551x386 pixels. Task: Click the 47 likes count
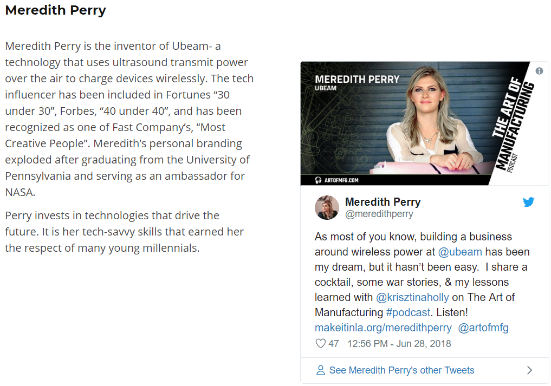tap(334, 344)
